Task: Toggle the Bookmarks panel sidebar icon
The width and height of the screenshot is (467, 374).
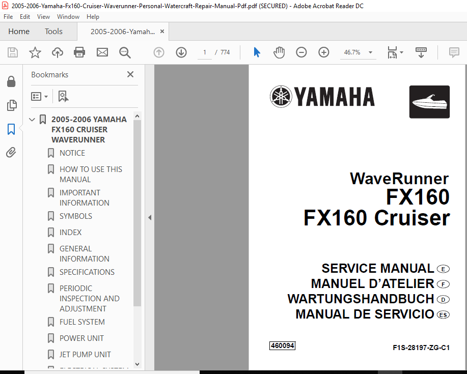Action: tap(11, 129)
